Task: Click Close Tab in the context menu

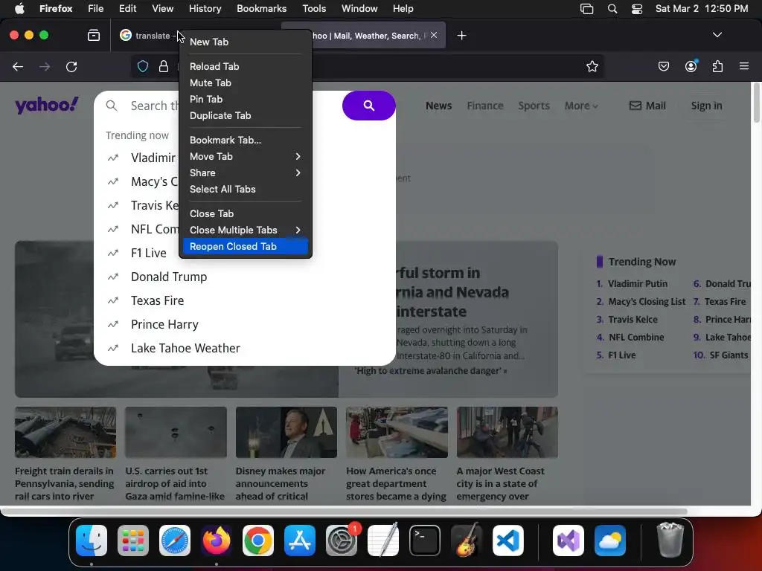Action: click(x=246, y=213)
